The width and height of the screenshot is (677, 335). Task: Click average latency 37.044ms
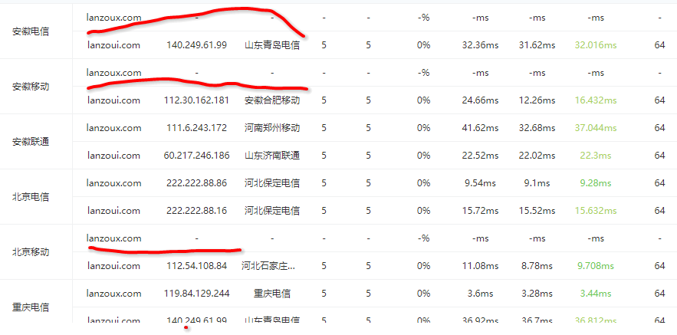[x=596, y=128]
